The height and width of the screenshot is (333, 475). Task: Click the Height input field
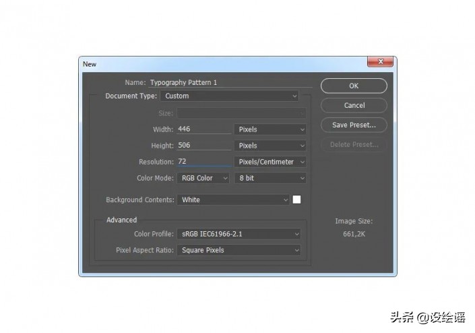pyautogui.click(x=204, y=145)
